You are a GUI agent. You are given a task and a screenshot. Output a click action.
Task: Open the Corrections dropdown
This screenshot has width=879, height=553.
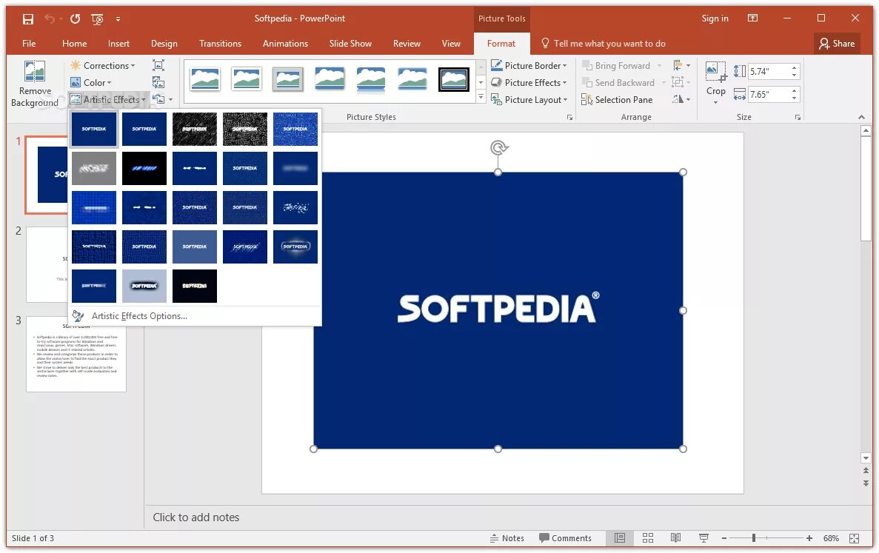pyautogui.click(x=103, y=66)
